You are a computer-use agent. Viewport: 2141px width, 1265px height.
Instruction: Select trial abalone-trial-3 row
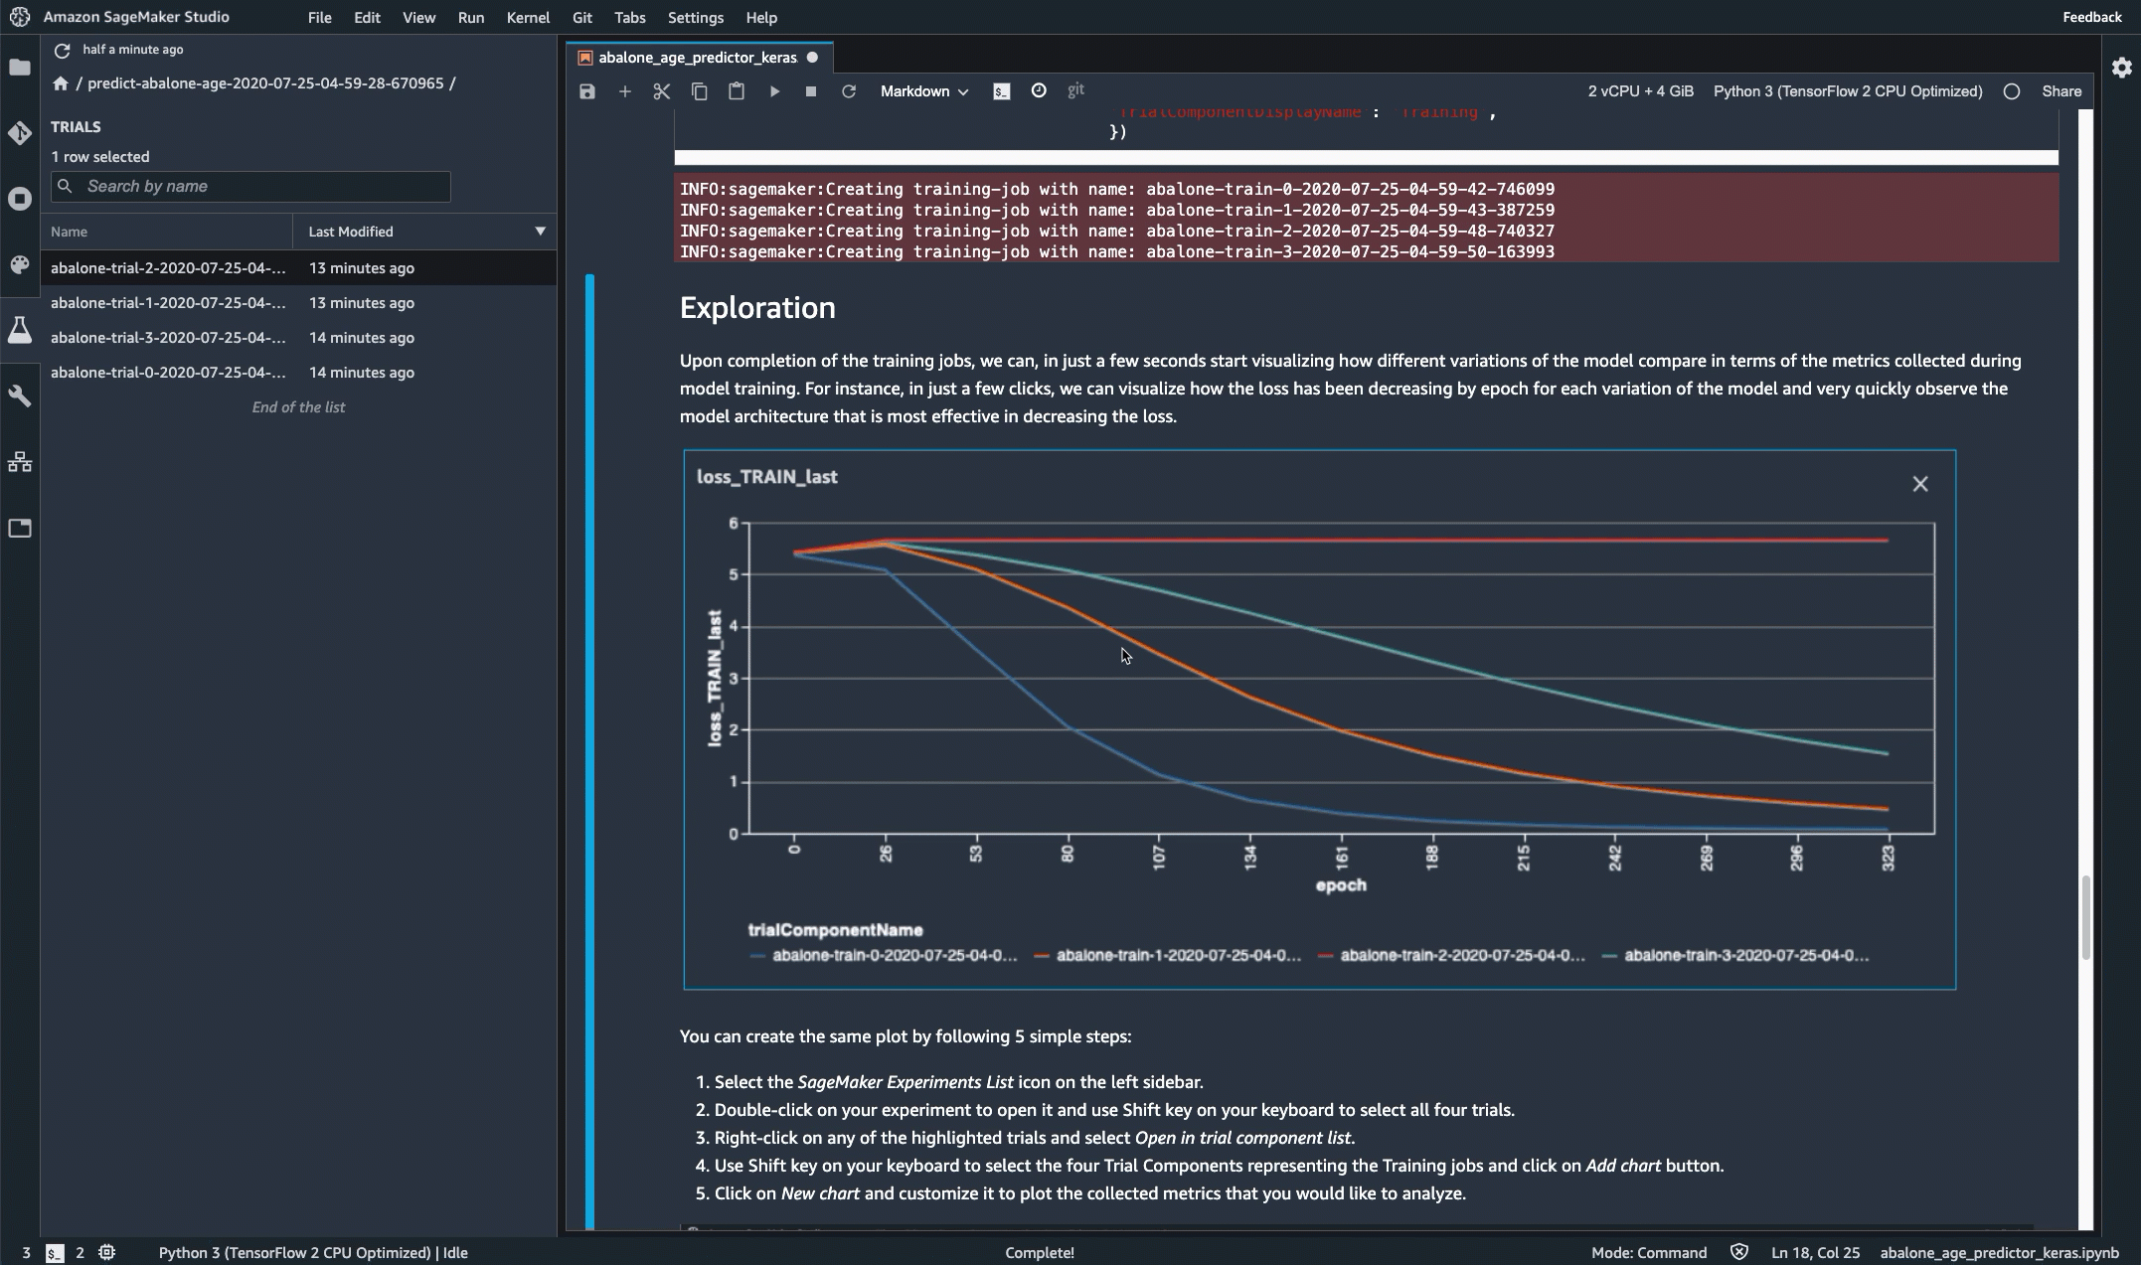(x=298, y=338)
